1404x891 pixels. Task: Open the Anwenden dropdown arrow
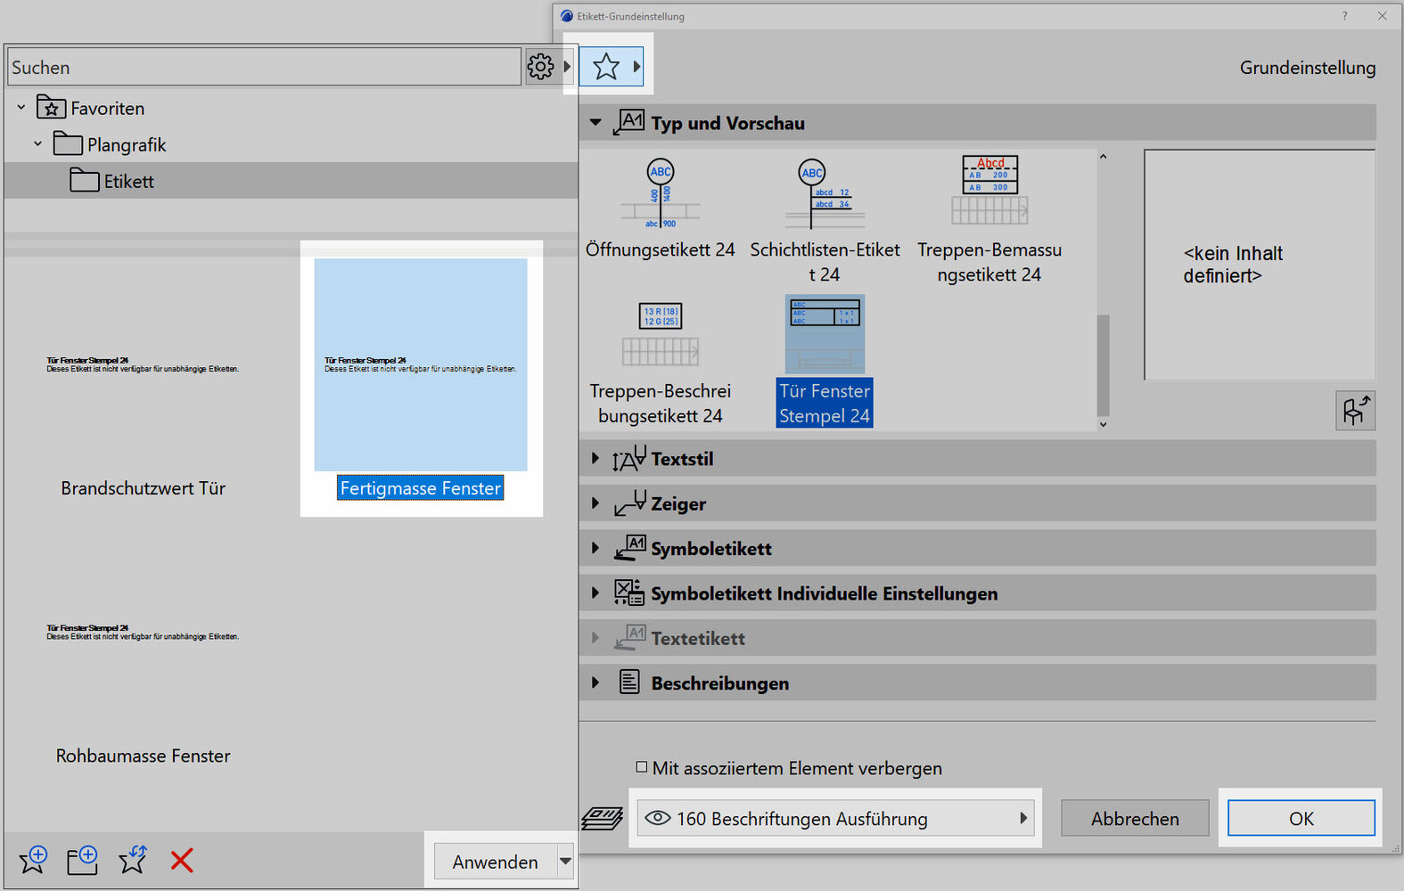tap(565, 862)
